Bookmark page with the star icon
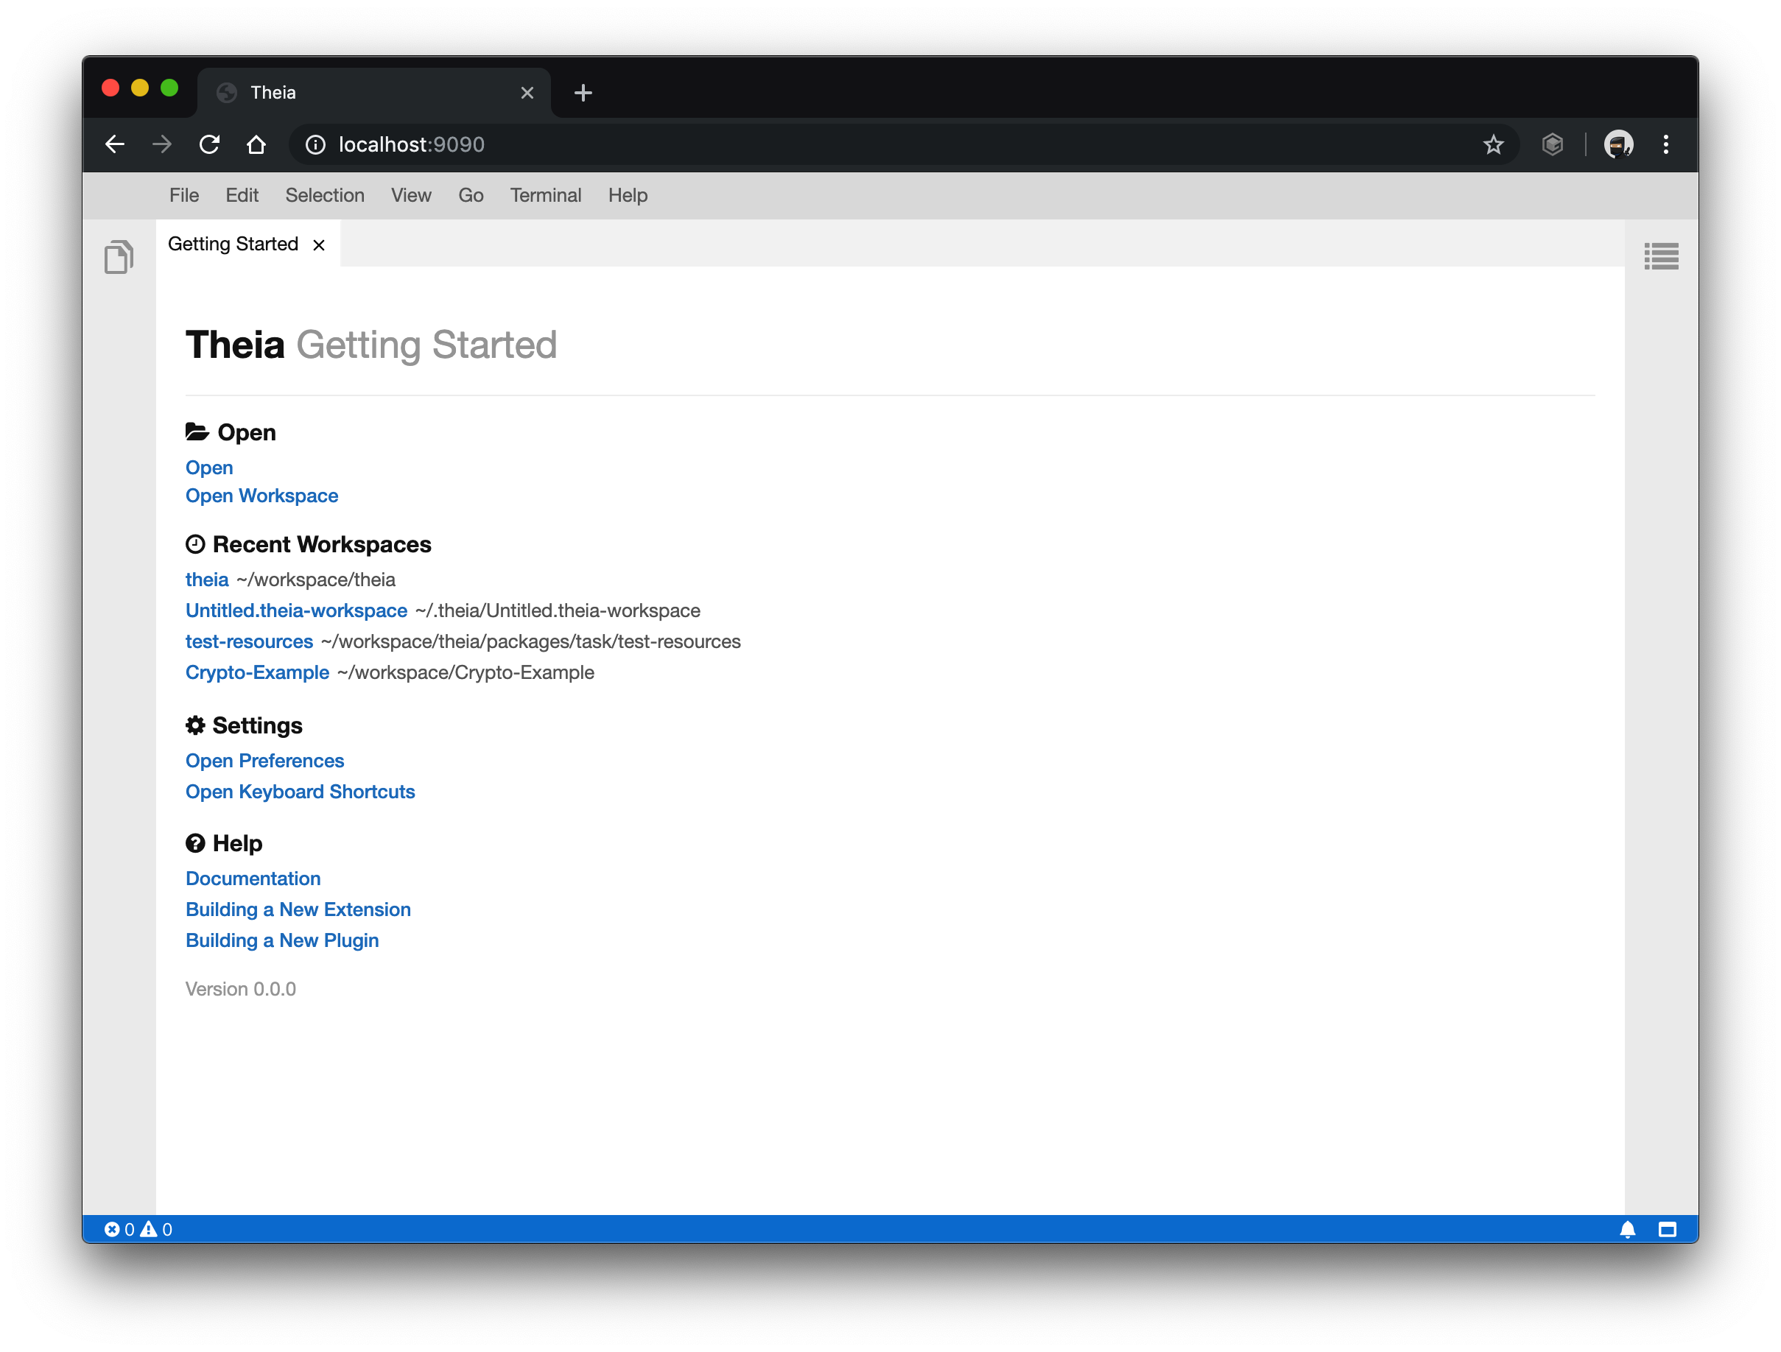The image size is (1781, 1352). (1494, 145)
